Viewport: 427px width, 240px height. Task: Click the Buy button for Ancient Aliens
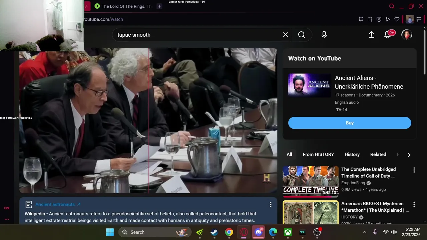(x=350, y=123)
